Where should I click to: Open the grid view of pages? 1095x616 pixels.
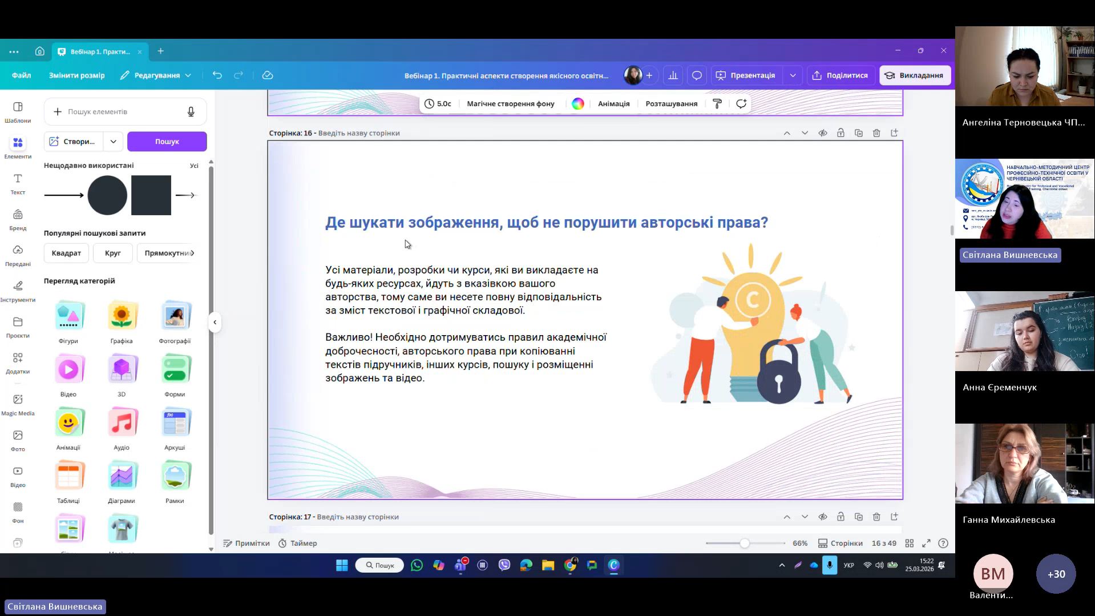tap(910, 543)
